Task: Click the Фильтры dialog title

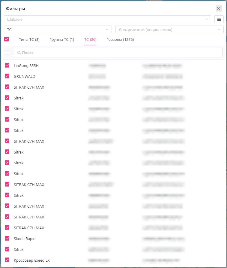Action: [x=16, y=9]
